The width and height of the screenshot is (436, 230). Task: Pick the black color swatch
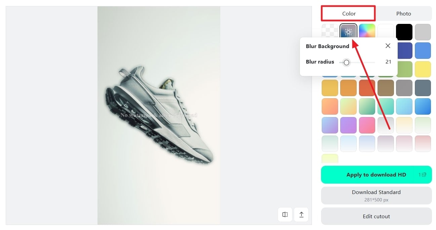(404, 32)
